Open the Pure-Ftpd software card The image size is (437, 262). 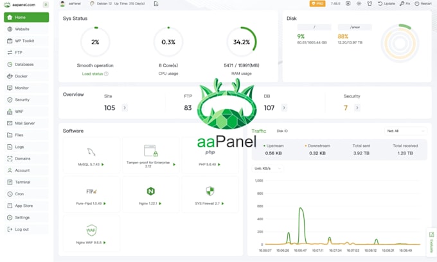tap(91, 195)
